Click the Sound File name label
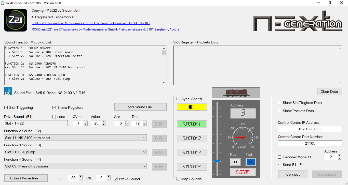 point(50,93)
